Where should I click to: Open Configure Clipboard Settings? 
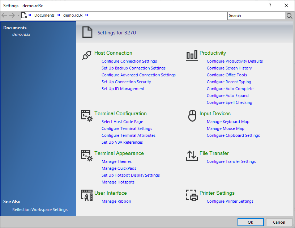tap(233, 135)
